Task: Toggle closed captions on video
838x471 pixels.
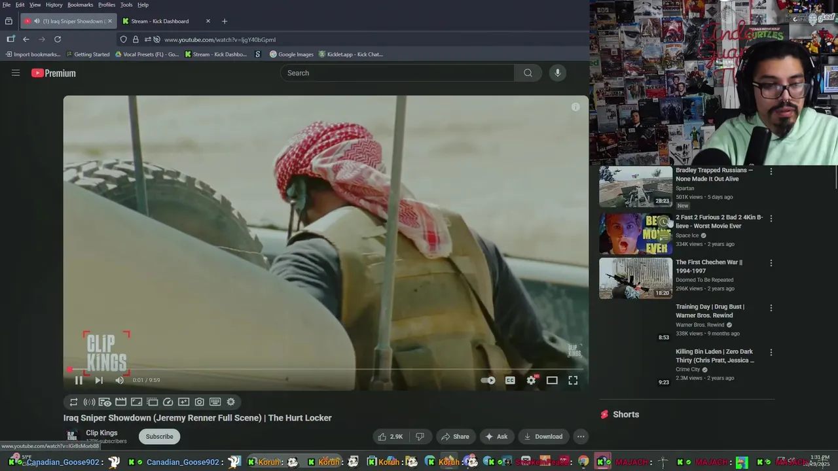Action: tap(510, 380)
